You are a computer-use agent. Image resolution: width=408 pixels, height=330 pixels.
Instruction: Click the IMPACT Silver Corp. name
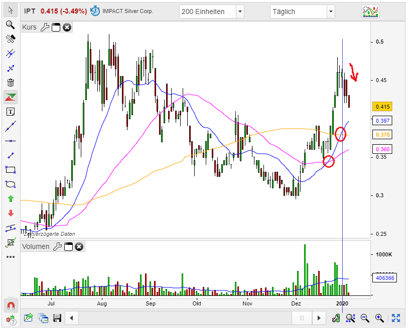[x=128, y=11]
